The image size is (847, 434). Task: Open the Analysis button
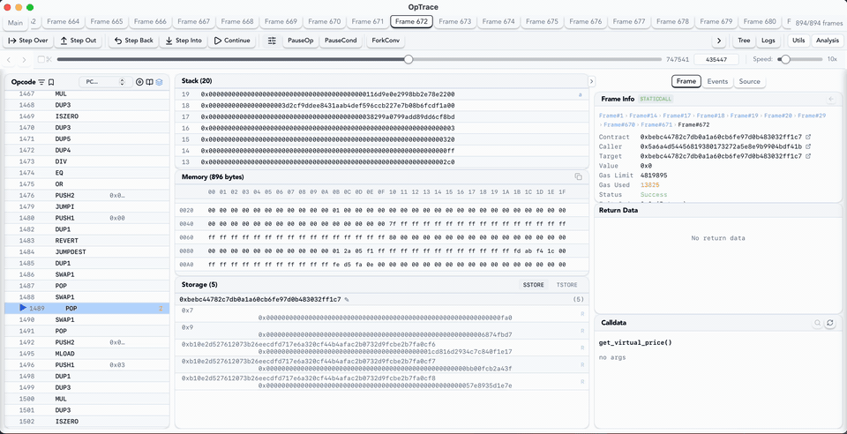pos(827,41)
